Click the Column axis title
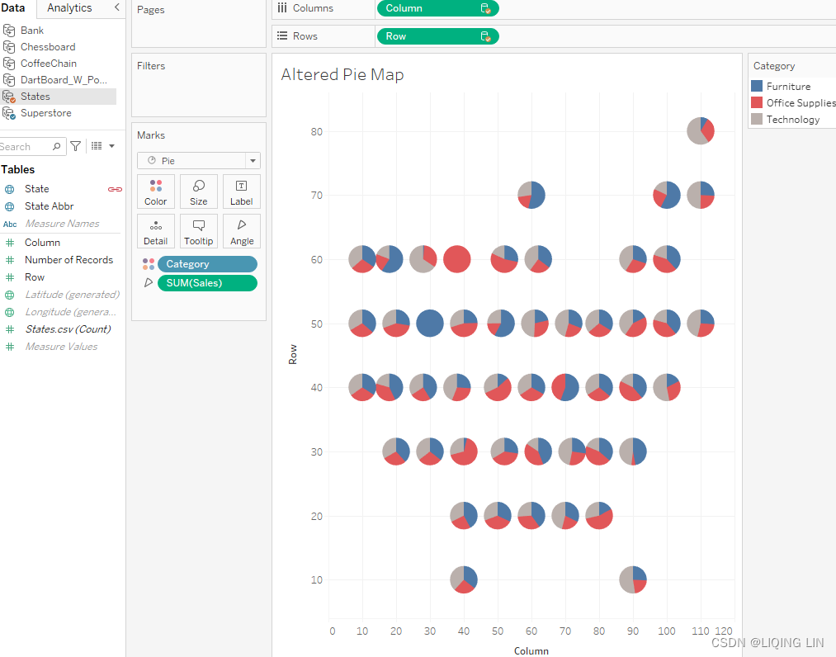 coord(531,651)
